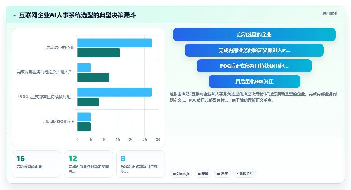Click the chart axis label POC后正式部署且持续使用超...
The width and height of the screenshot is (351, 190).
tap(46, 97)
